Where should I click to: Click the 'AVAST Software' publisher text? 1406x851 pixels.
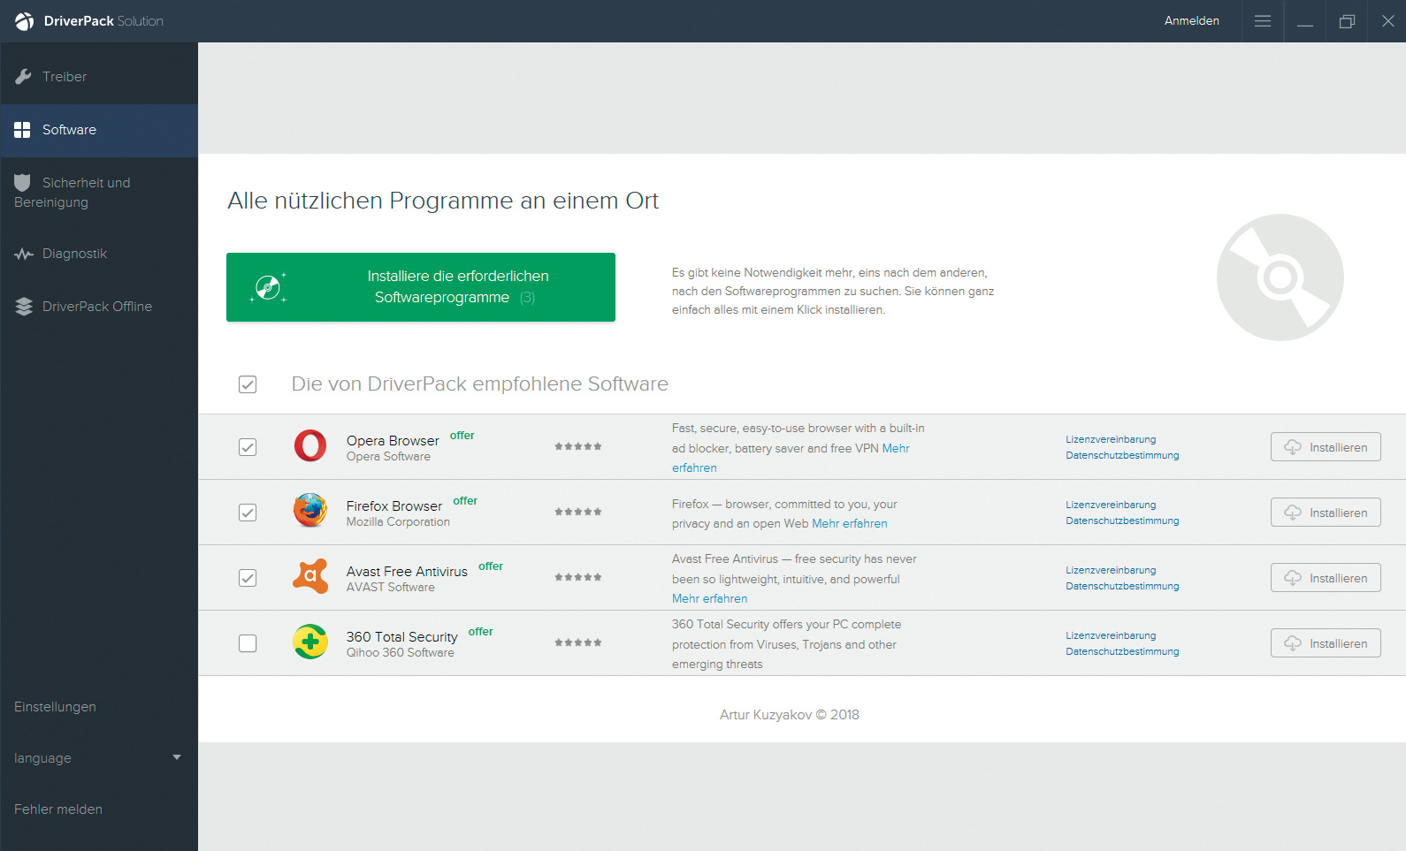(x=391, y=588)
